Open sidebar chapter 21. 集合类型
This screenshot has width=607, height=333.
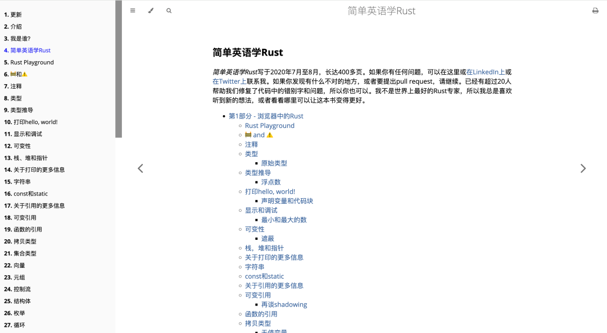[20, 253]
